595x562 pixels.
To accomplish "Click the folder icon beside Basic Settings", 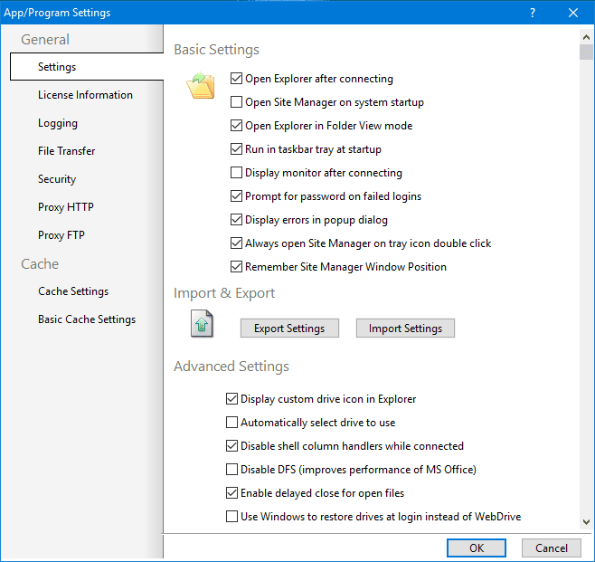I will (x=201, y=85).
